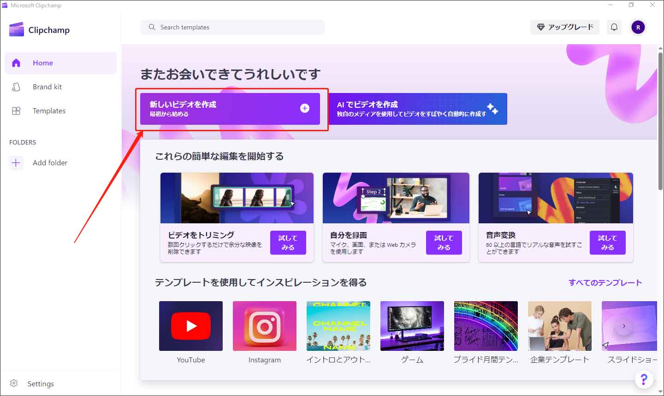This screenshot has width=664, height=396.
Task: Click AI でビデオを作成 button
Action: (x=418, y=109)
